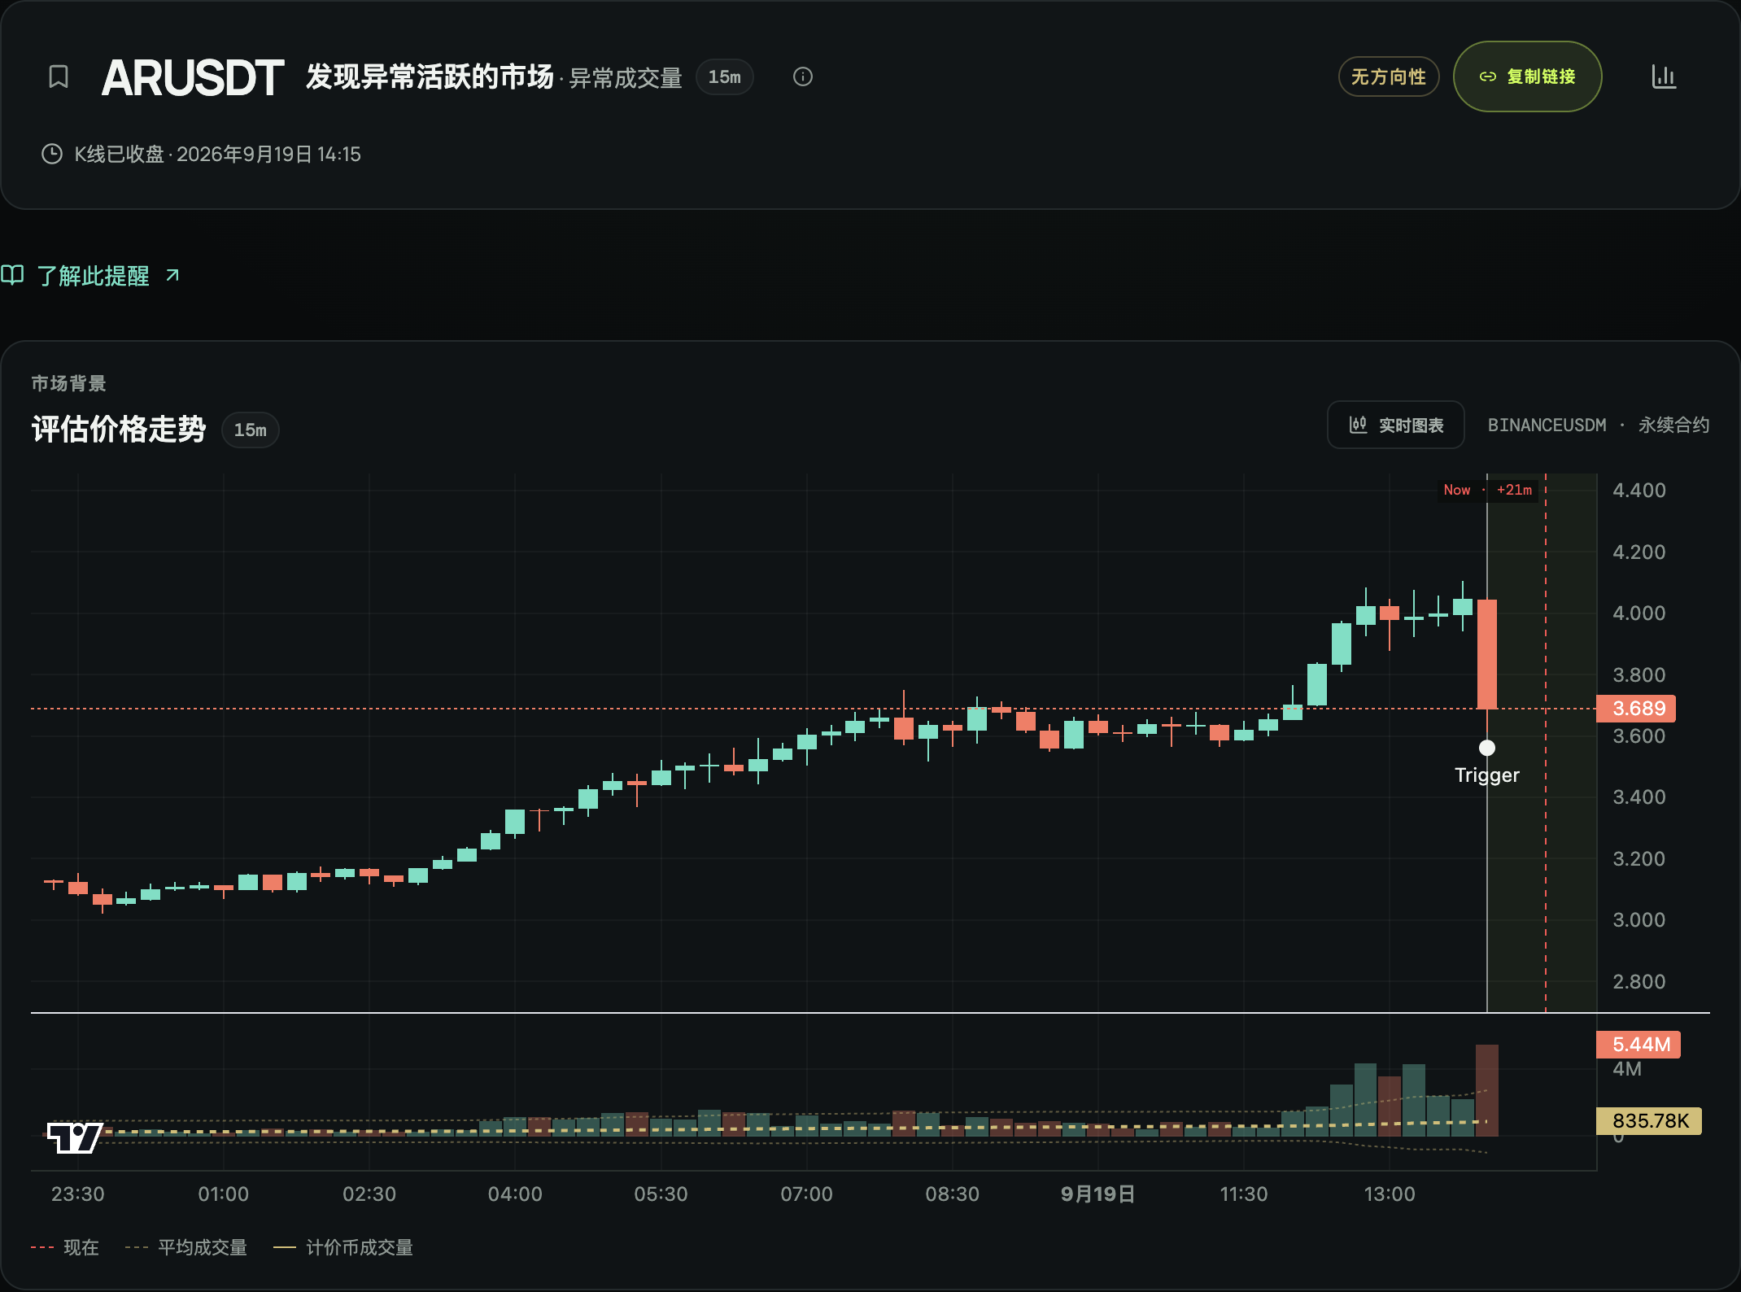The height and width of the screenshot is (1292, 1741).
Task: Click the 835.78K average volume label
Action: click(1649, 1120)
